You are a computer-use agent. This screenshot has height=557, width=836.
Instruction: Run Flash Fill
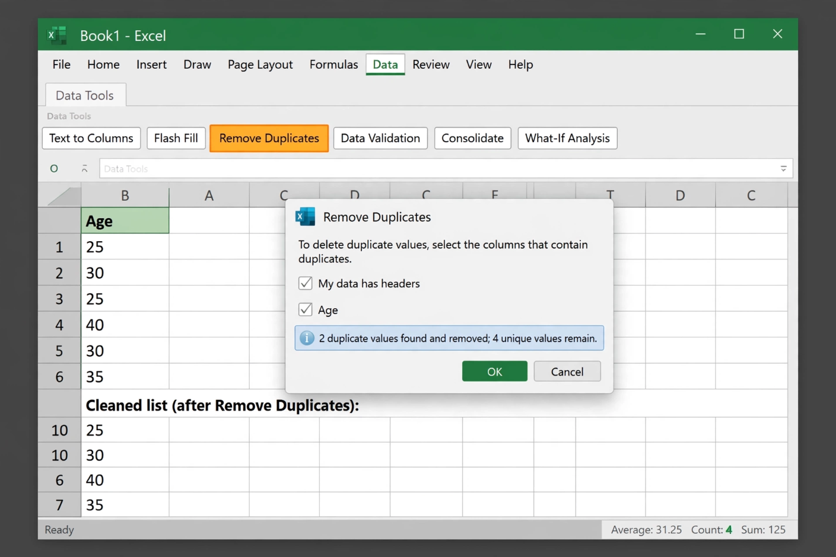[x=176, y=138]
